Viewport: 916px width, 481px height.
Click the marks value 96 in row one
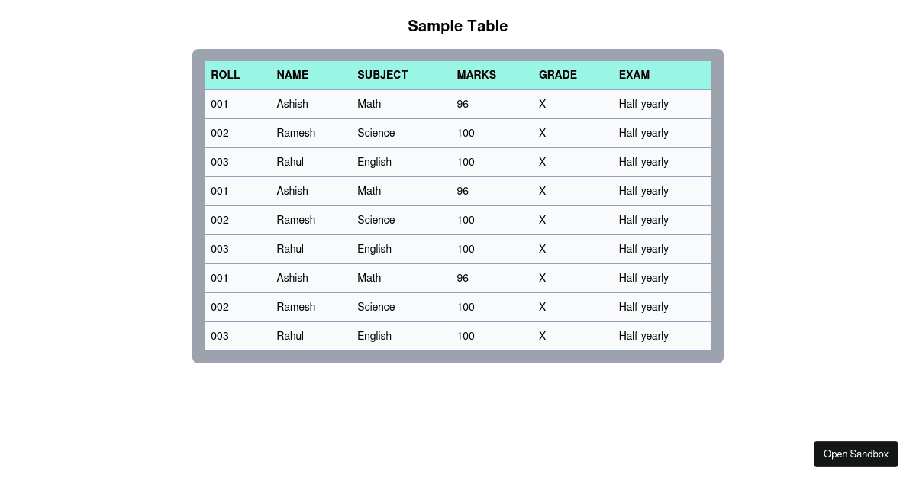click(463, 104)
